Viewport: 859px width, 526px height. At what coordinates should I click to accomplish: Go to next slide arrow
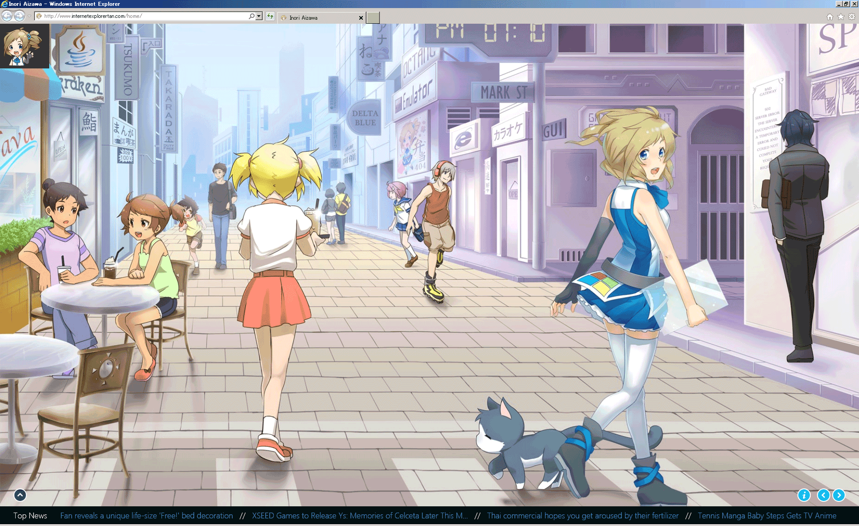[x=839, y=495]
